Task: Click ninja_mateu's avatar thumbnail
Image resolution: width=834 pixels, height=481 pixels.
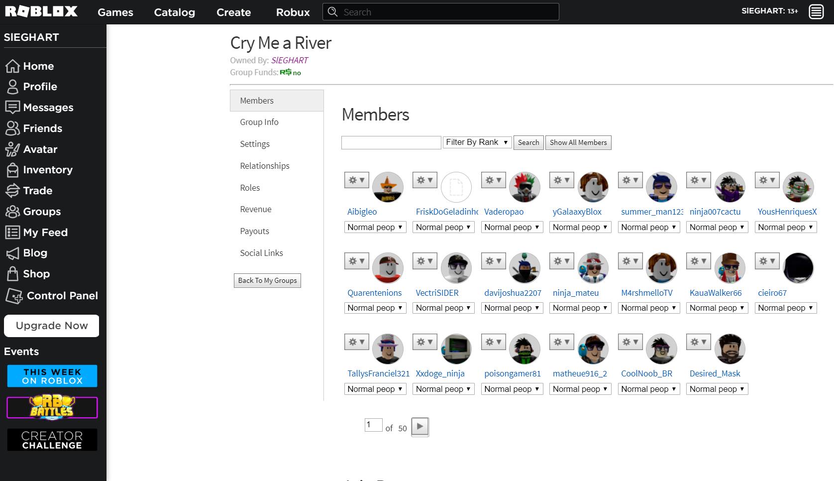Action: point(593,268)
